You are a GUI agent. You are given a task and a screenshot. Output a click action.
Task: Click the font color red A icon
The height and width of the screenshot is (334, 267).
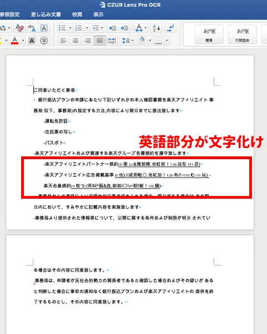click(14, 40)
